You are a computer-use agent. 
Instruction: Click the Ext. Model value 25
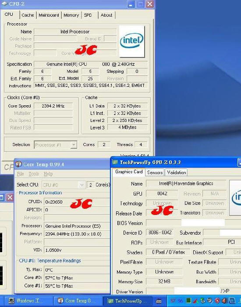click(x=90, y=79)
